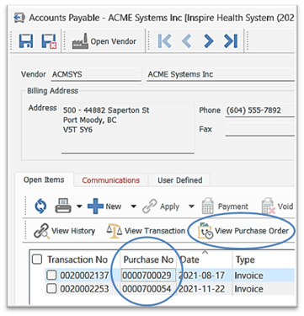The height and width of the screenshot is (316, 304).
Task: Switch to the Open Items tab
Action: point(44,179)
